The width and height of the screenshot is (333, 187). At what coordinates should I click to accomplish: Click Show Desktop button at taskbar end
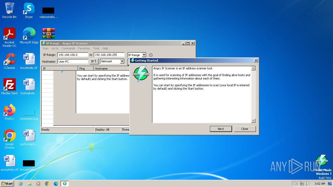coord(330,184)
